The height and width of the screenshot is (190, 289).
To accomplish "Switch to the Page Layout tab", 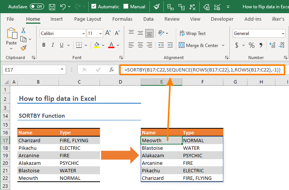I will tap(88, 19).
